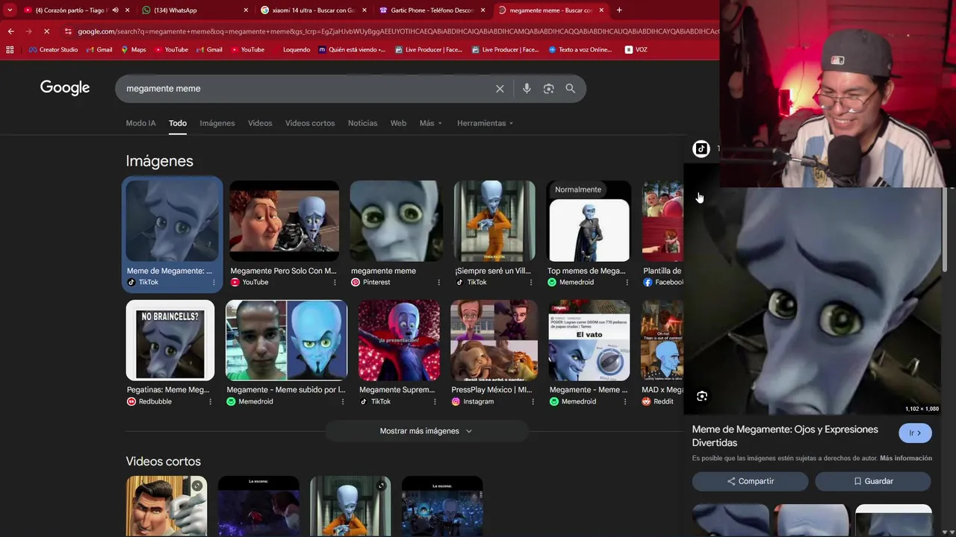Click the Guardar button
Image resolution: width=956 pixels, height=537 pixels.
(873, 481)
